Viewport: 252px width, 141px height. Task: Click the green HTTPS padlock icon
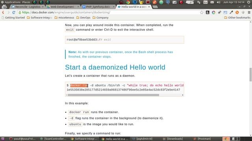(x=20, y=12)
